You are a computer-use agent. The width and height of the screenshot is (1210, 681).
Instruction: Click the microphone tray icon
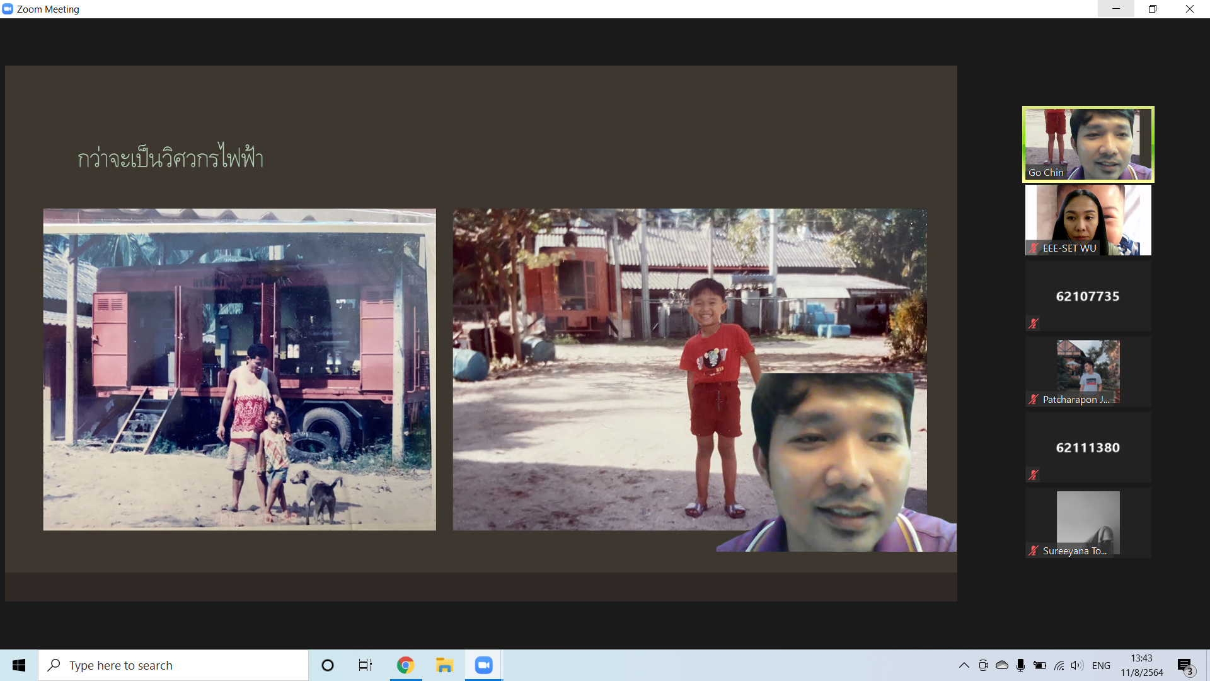point(1020,665)
